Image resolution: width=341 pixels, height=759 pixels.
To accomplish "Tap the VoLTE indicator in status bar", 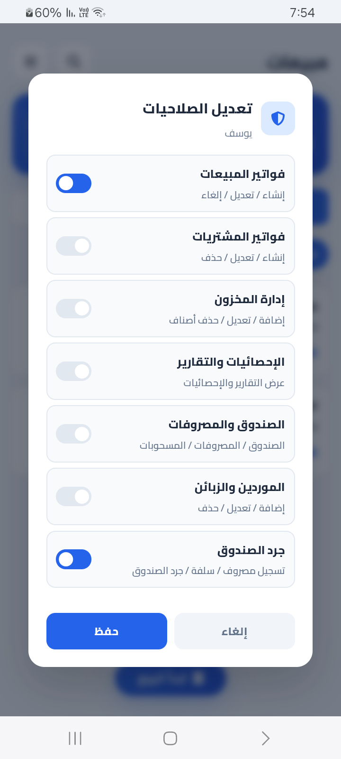I will point(84,13).
